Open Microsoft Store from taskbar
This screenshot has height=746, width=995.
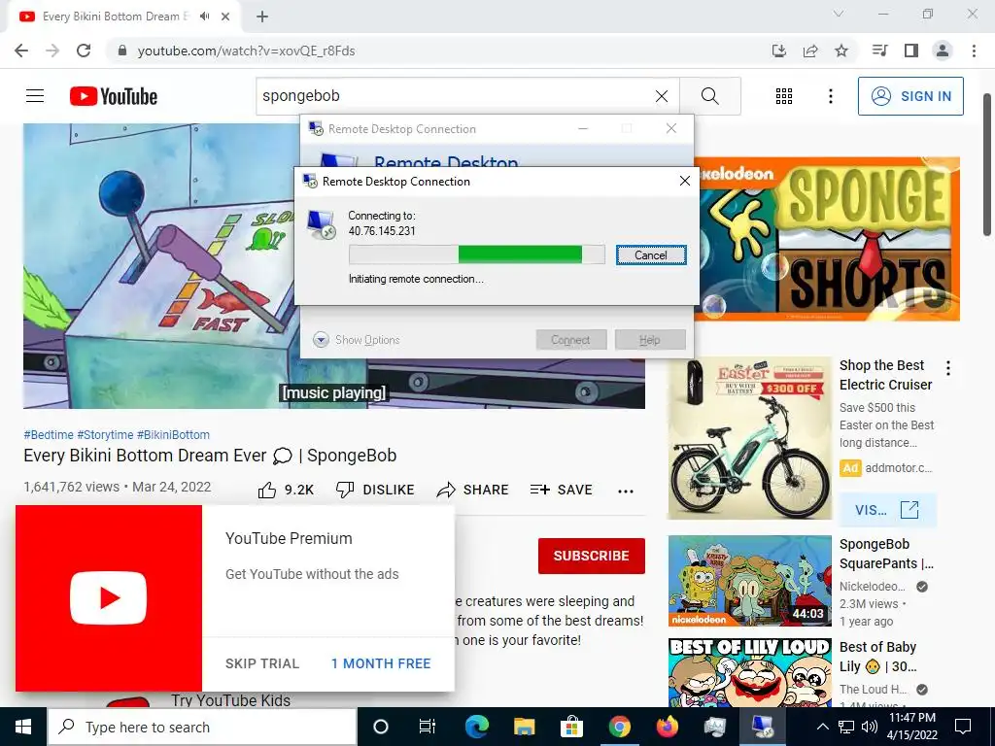pyautogui.click(x=571, y=727)
